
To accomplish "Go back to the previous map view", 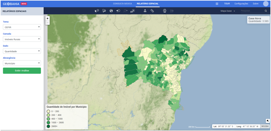I will pos(118,11).
